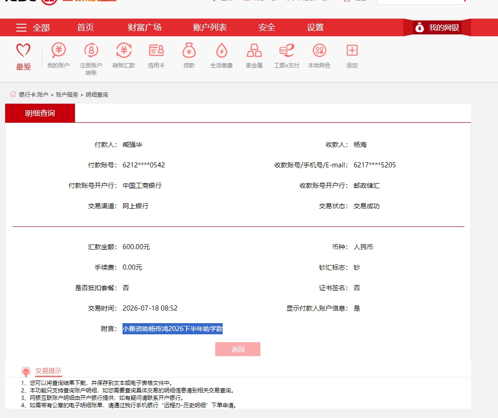Select the 明细查询 tab
Image resolution: width=498 pixels, height=418 pixels.
pos(40,113)
